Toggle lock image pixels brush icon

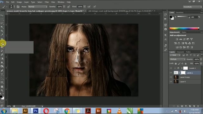point(179,64)
